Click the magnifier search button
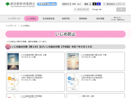 pos(121,9)
